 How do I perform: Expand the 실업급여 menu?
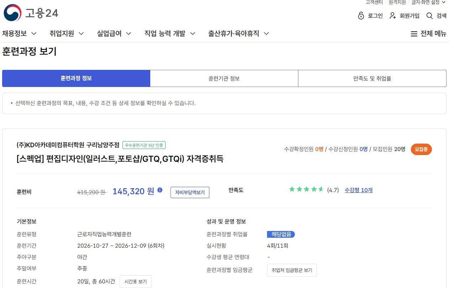tap(114, 34)
